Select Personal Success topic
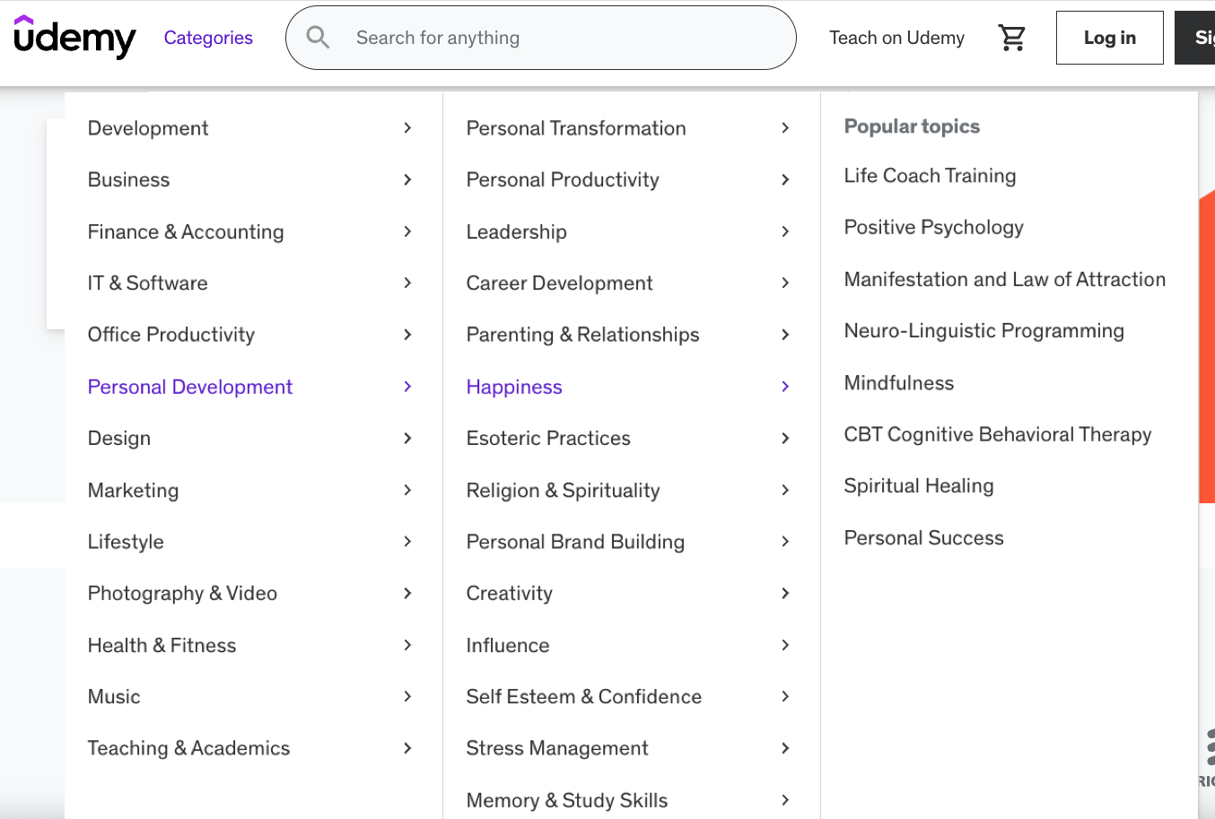This screenshot has width=1215, height=819. pos(923,536)
